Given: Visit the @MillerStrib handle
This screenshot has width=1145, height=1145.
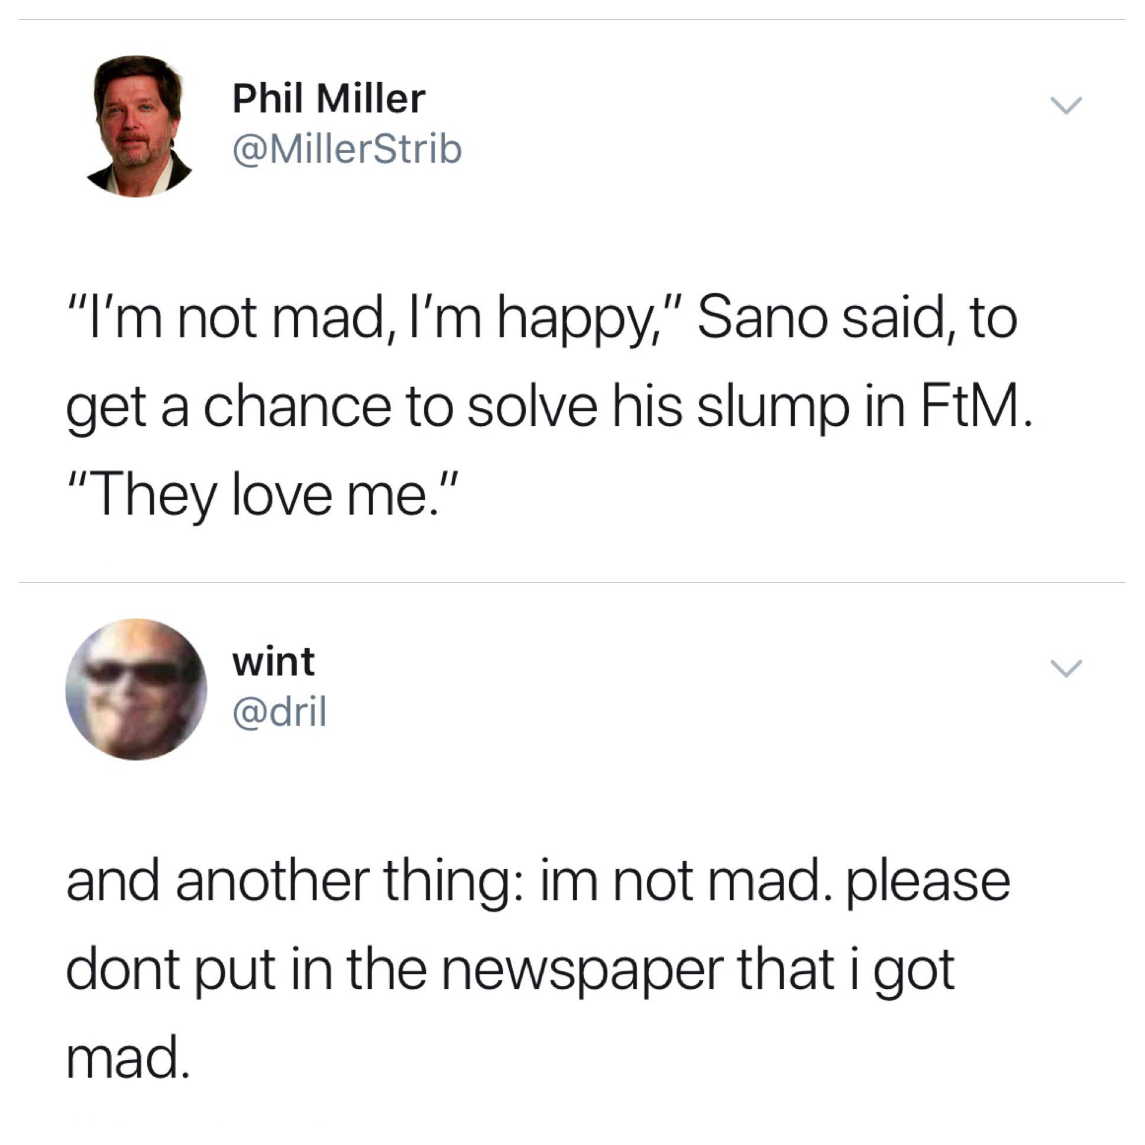Looking at the screenshot, I should click(x=347, y=150).
